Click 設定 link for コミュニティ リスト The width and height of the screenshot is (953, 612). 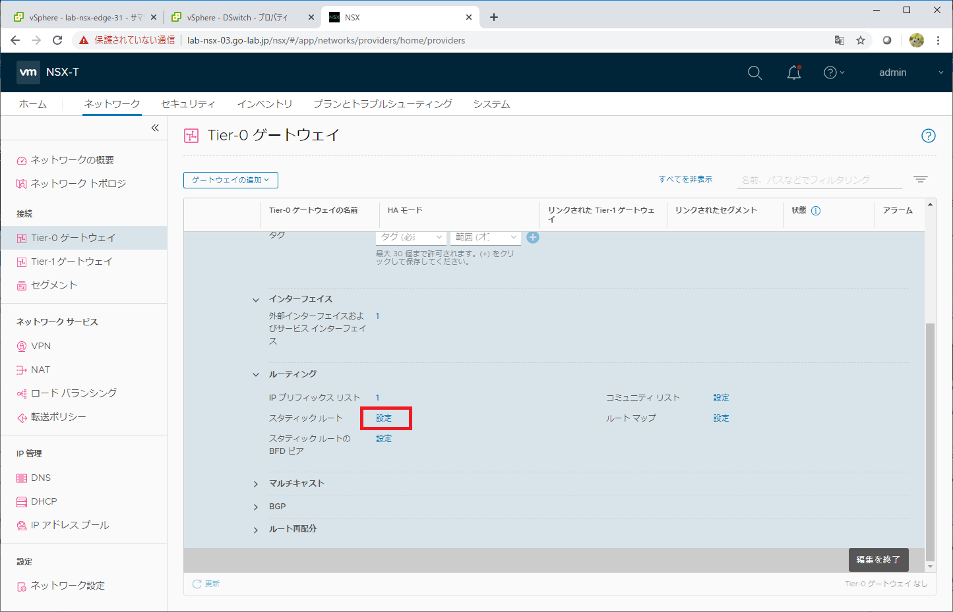tap(721, 398)
